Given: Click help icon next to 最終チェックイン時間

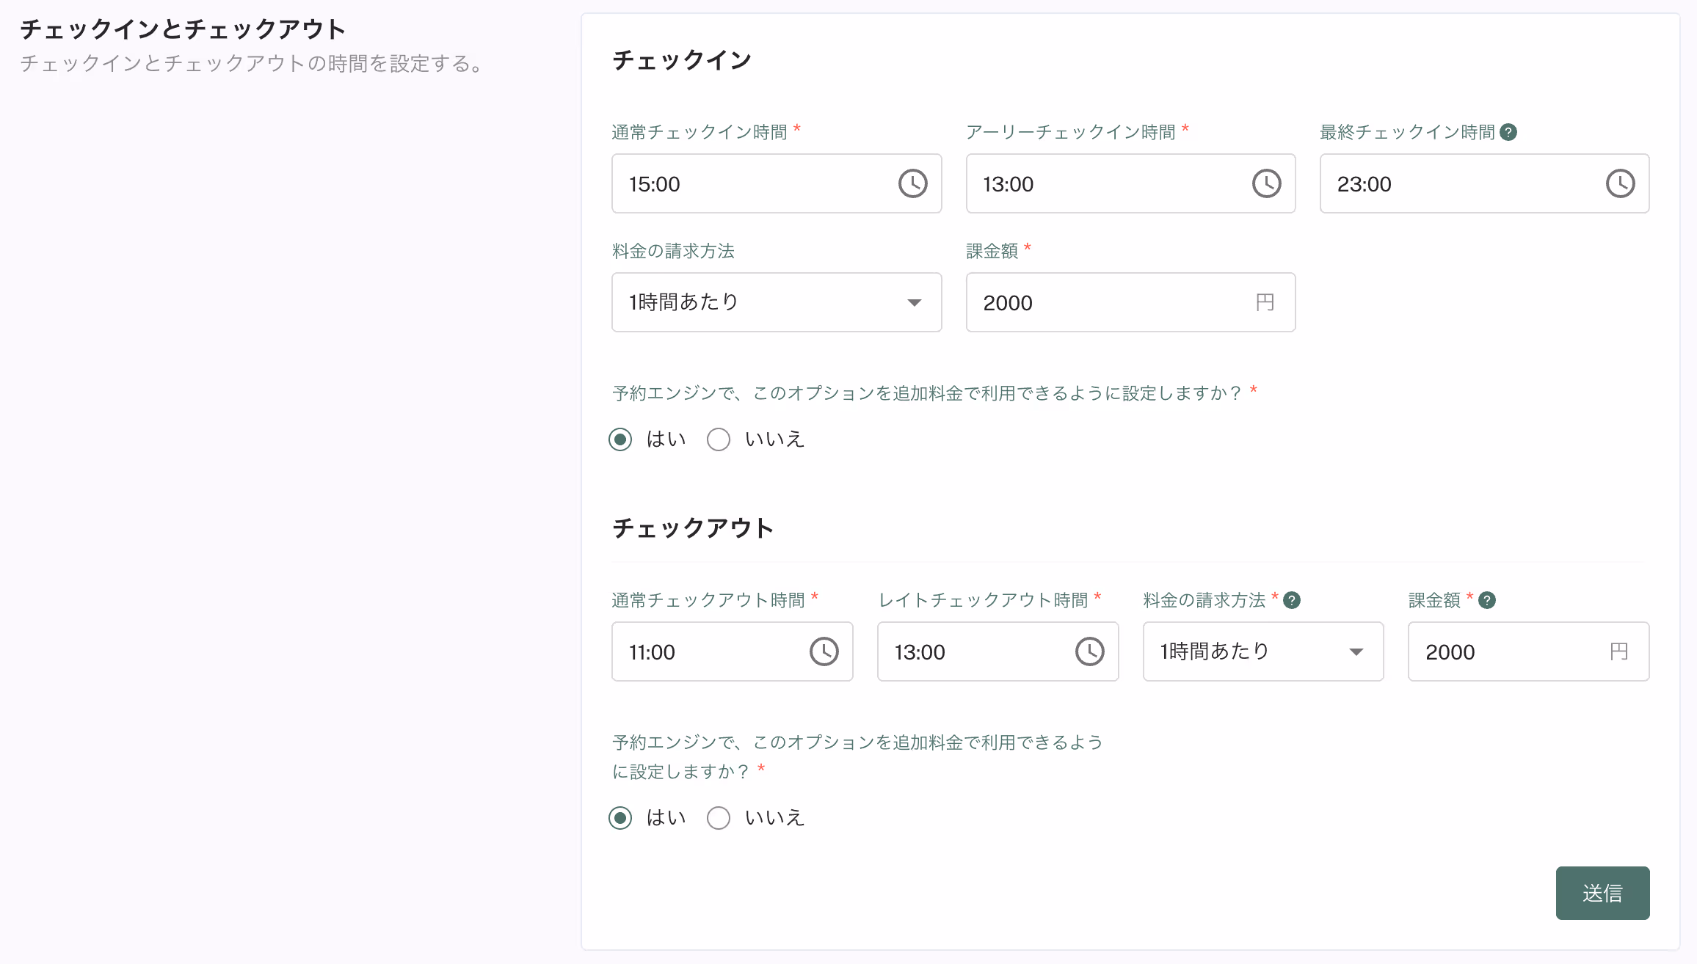Looking at the screenshot, I should click(1508, 132).
